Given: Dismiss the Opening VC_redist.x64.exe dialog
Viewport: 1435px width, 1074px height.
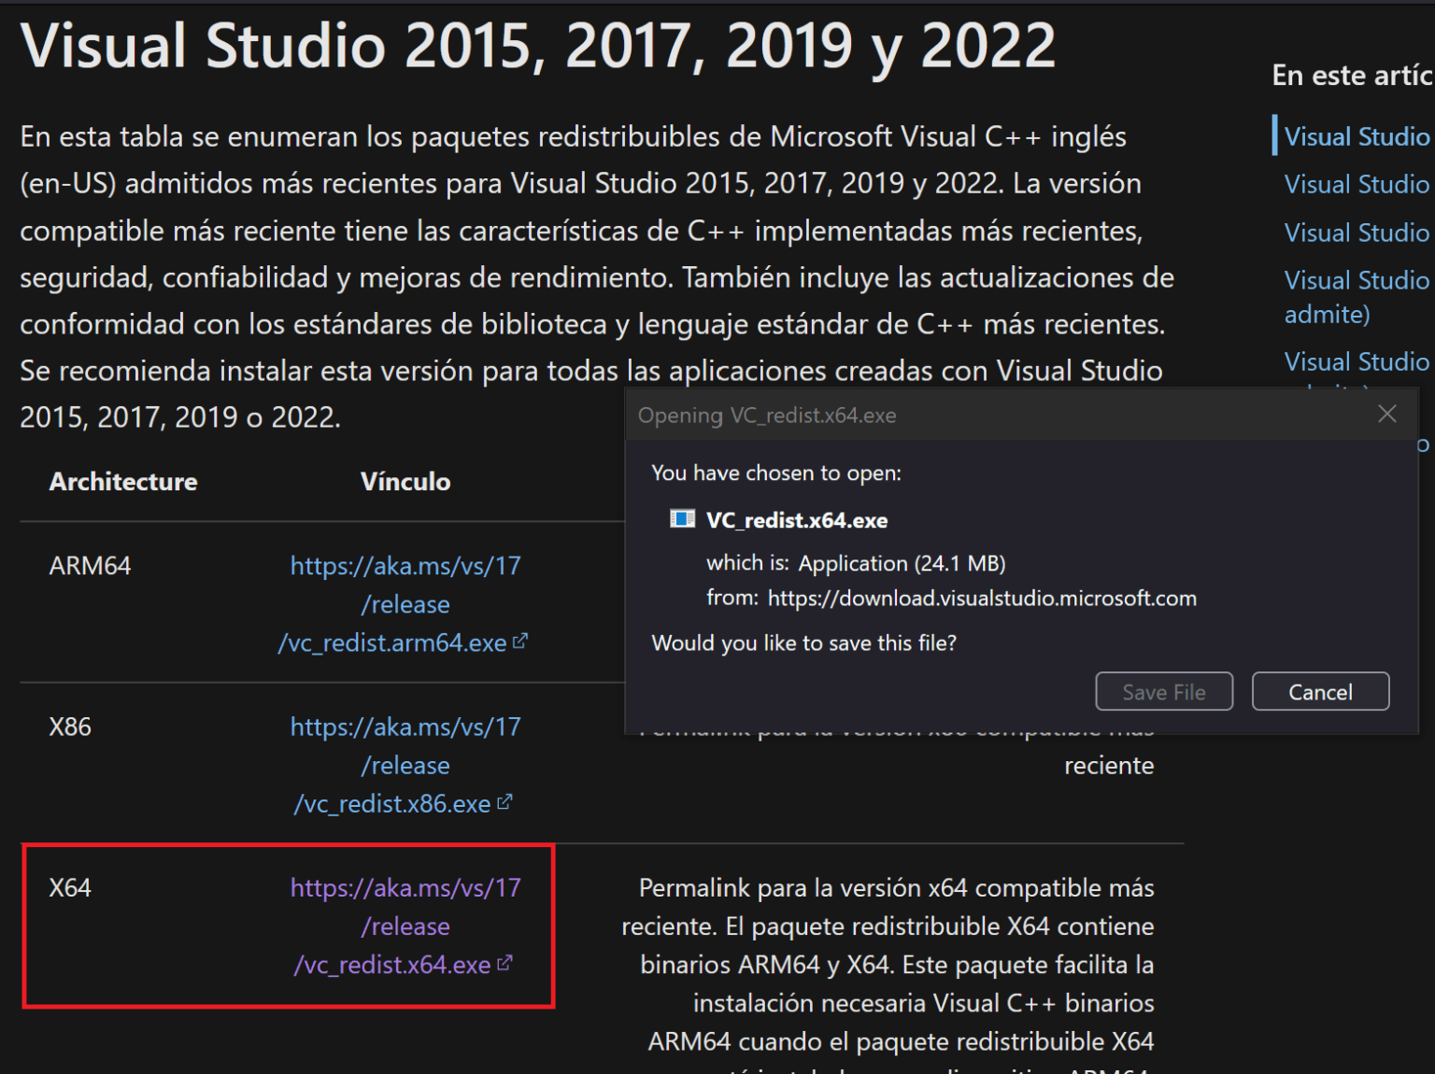Looking at the screenshot, I should (x=1386, y=413).
